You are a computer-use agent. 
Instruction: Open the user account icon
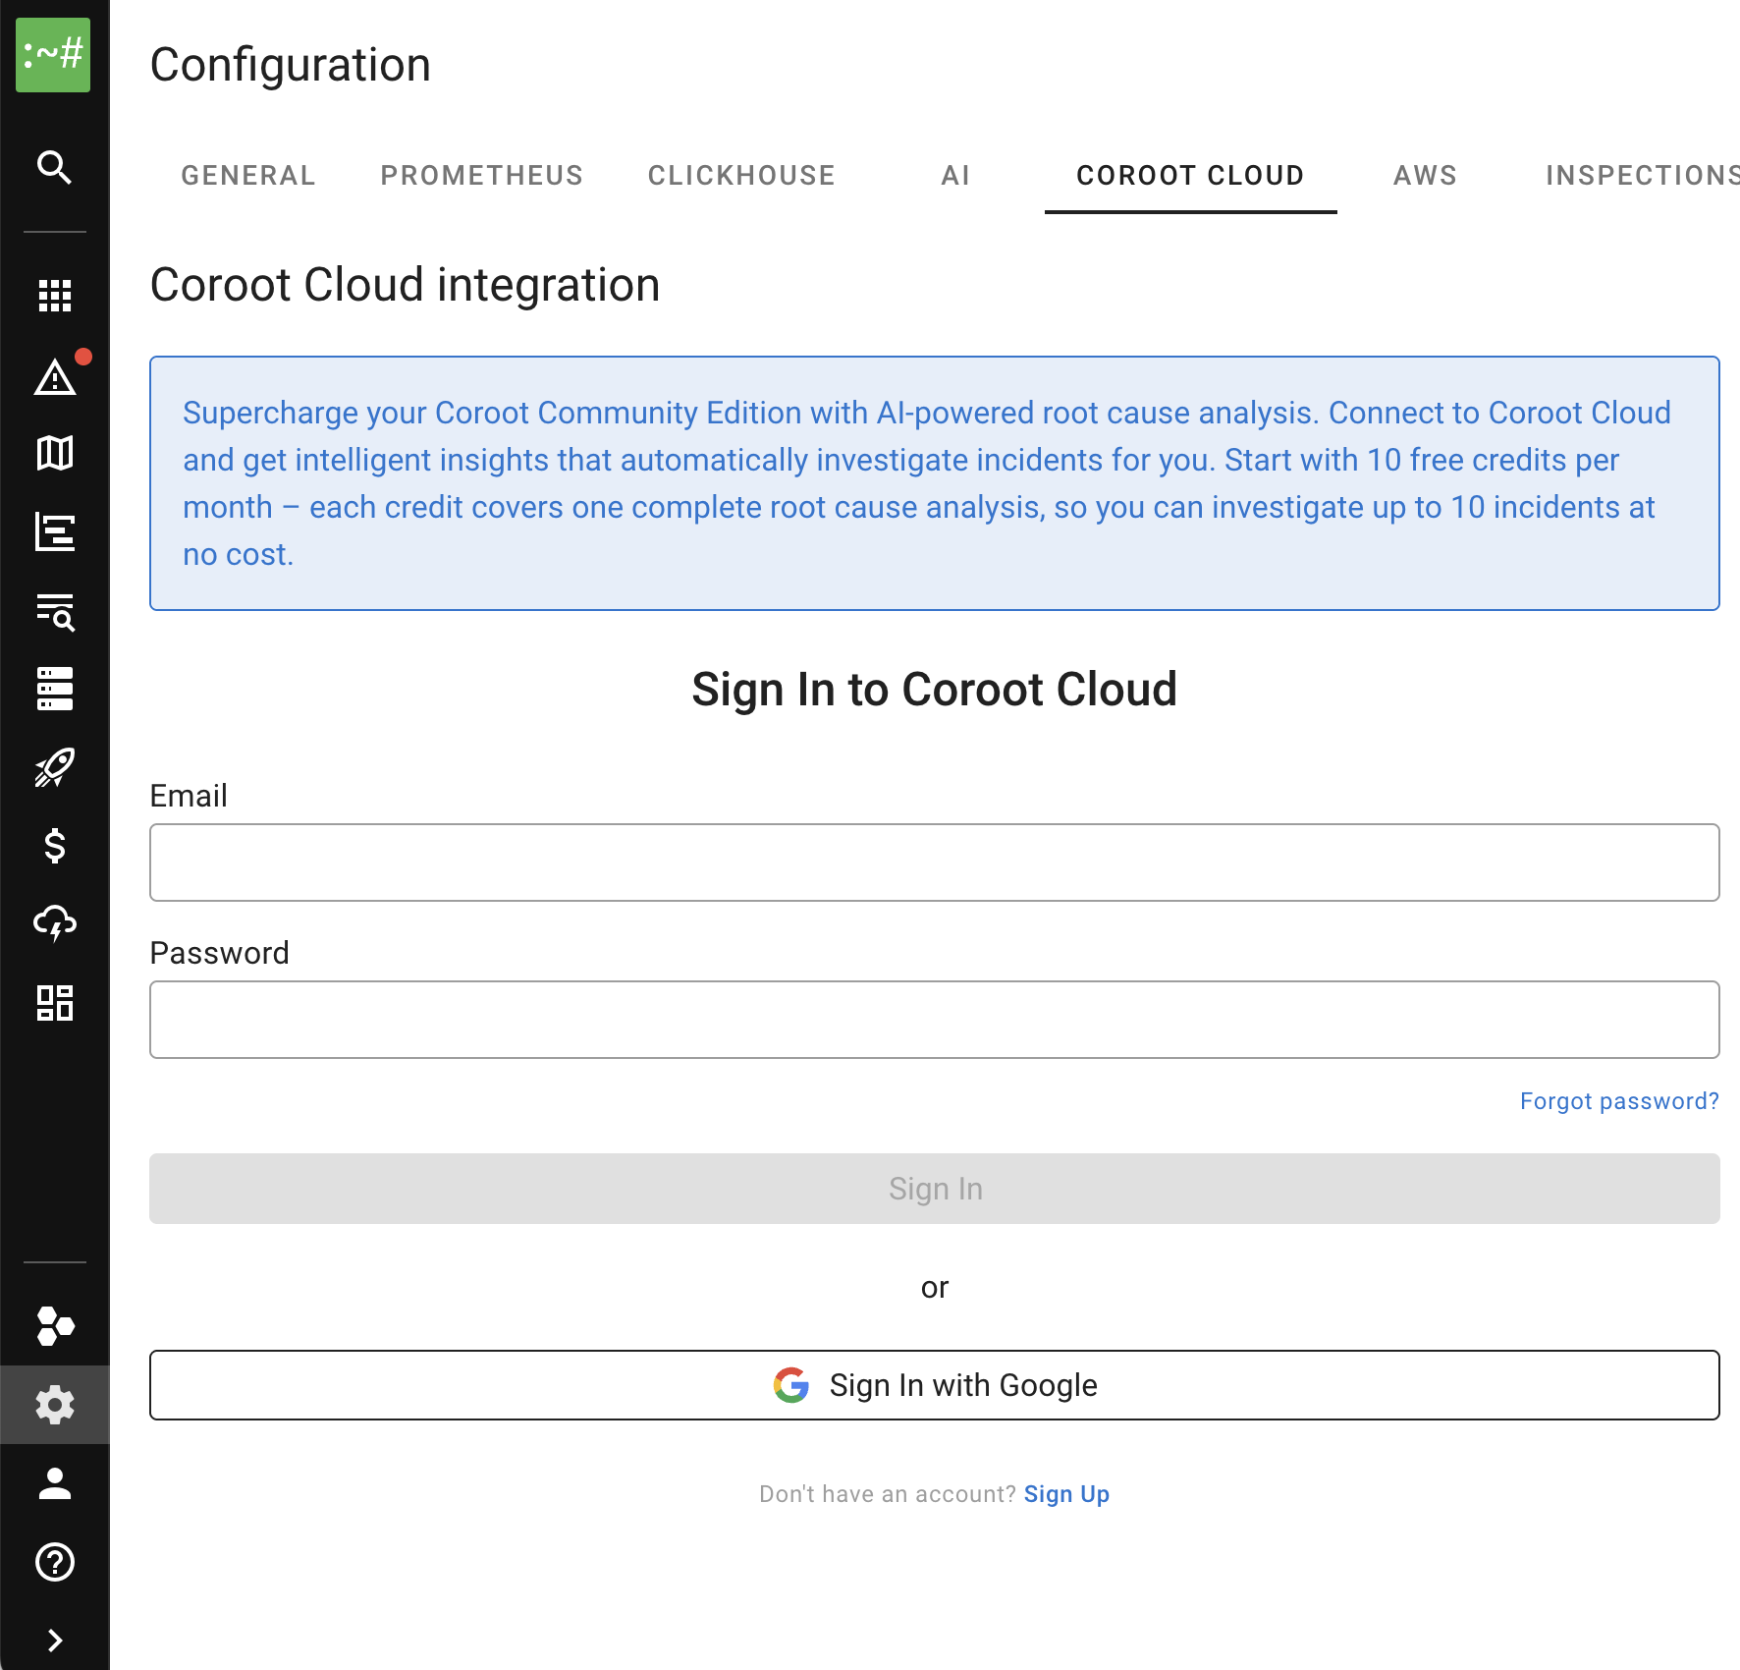click(x=55, y=1483)
